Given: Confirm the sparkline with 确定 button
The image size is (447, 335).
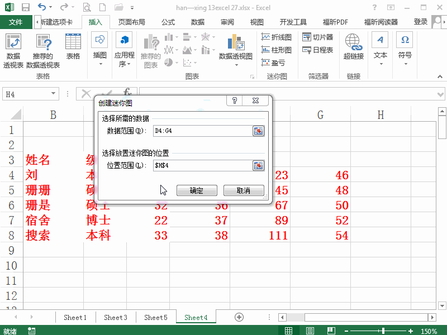Looking at the screenshot, I should [x=197, y=190].
